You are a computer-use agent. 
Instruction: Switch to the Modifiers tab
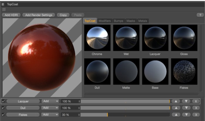pos(105,21)
